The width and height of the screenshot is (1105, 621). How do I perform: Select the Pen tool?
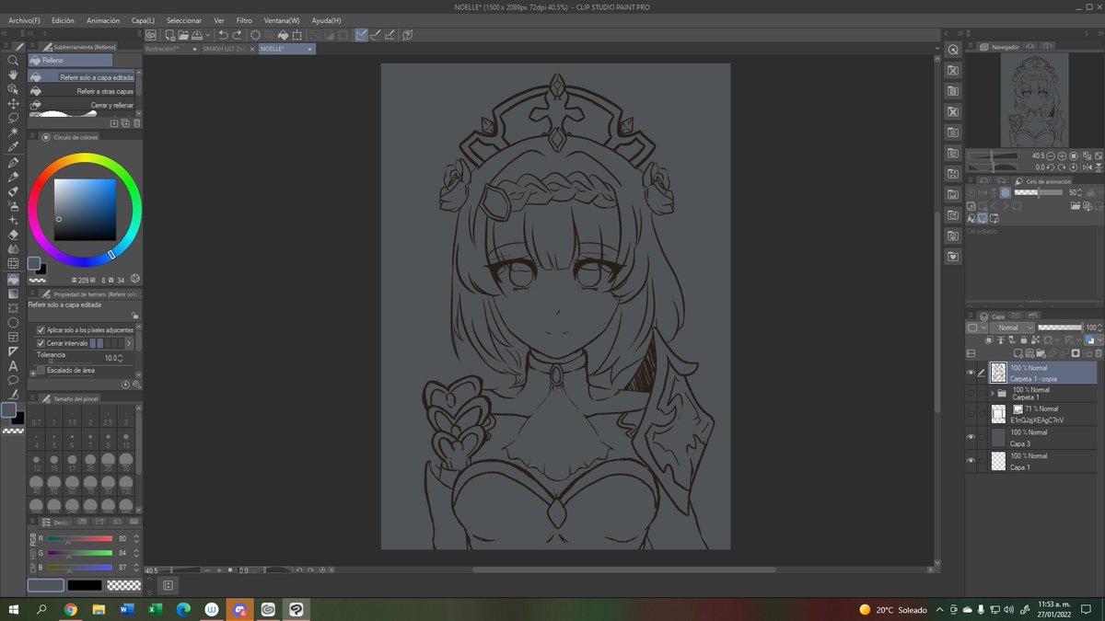[13, 162]
